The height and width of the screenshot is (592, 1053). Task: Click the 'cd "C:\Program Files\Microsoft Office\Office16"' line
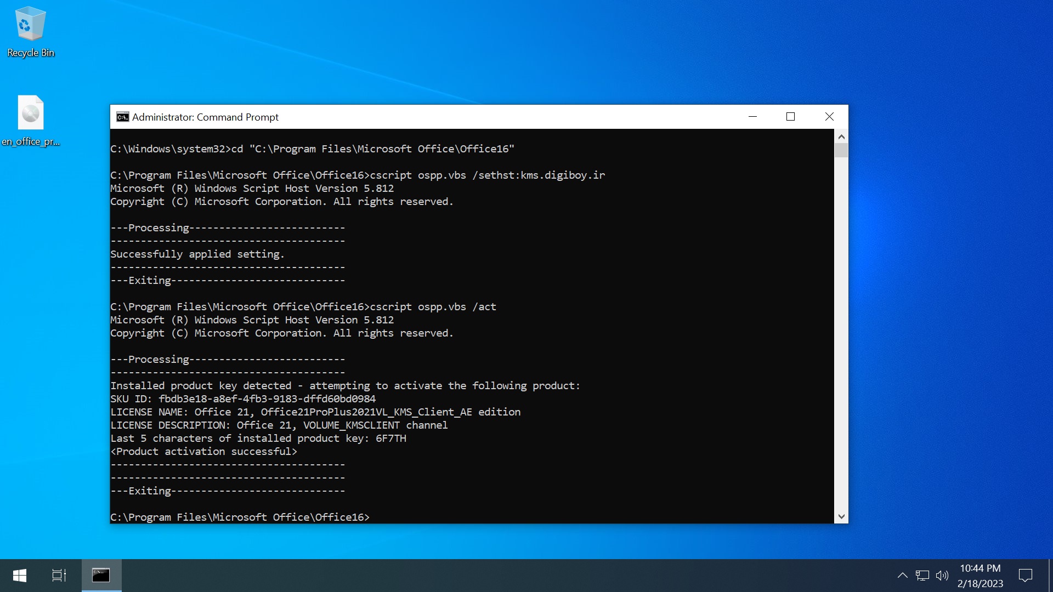[313, 149]
